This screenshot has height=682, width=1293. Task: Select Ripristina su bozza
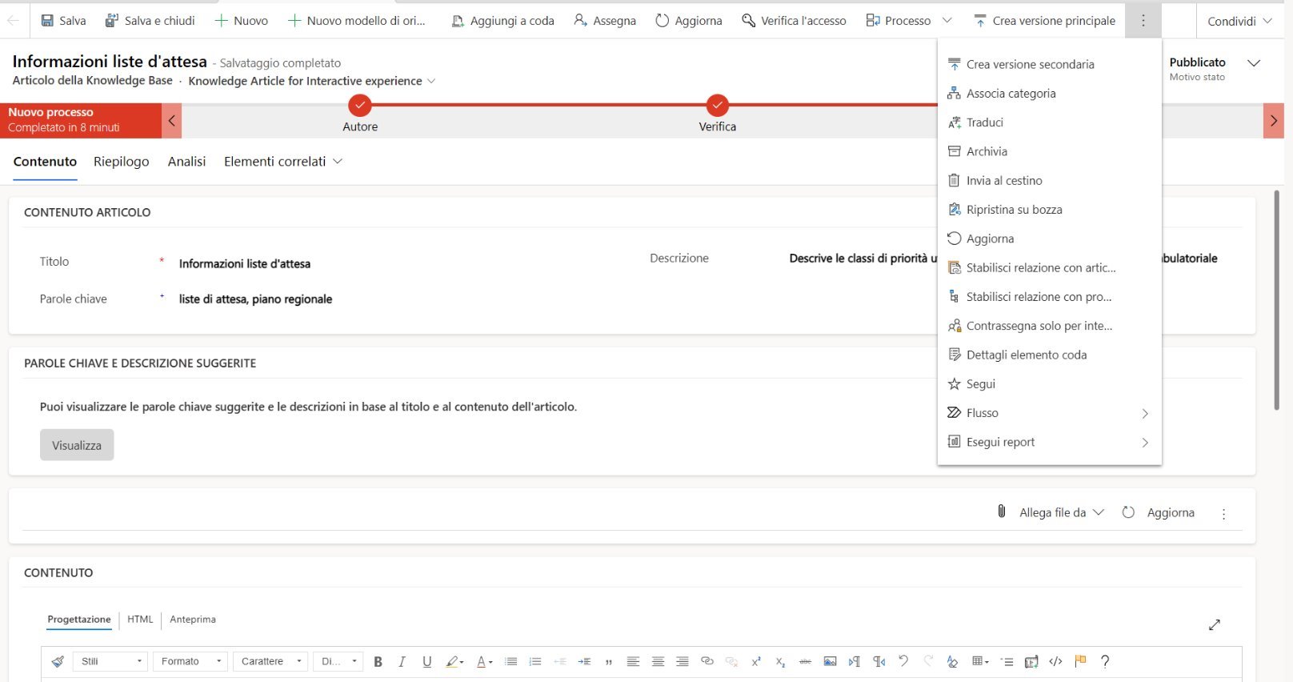click(1049, 210)
